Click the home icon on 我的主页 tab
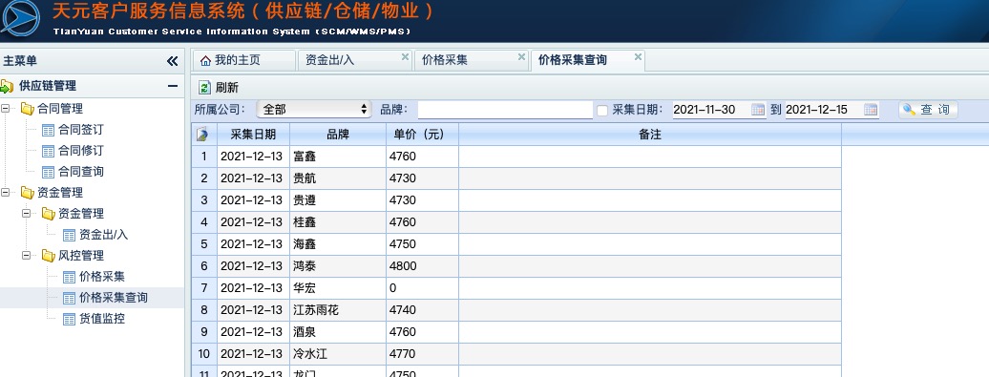The image size is (989, 377). click(205, 61)
